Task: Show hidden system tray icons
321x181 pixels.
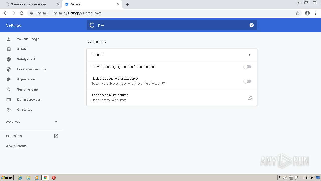Action: click(x=280, y=178)
